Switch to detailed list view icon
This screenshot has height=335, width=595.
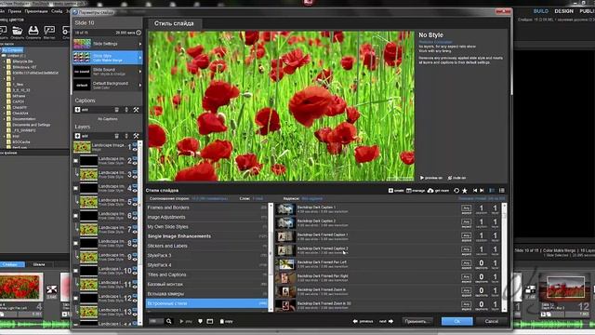[x=492, y=190]
